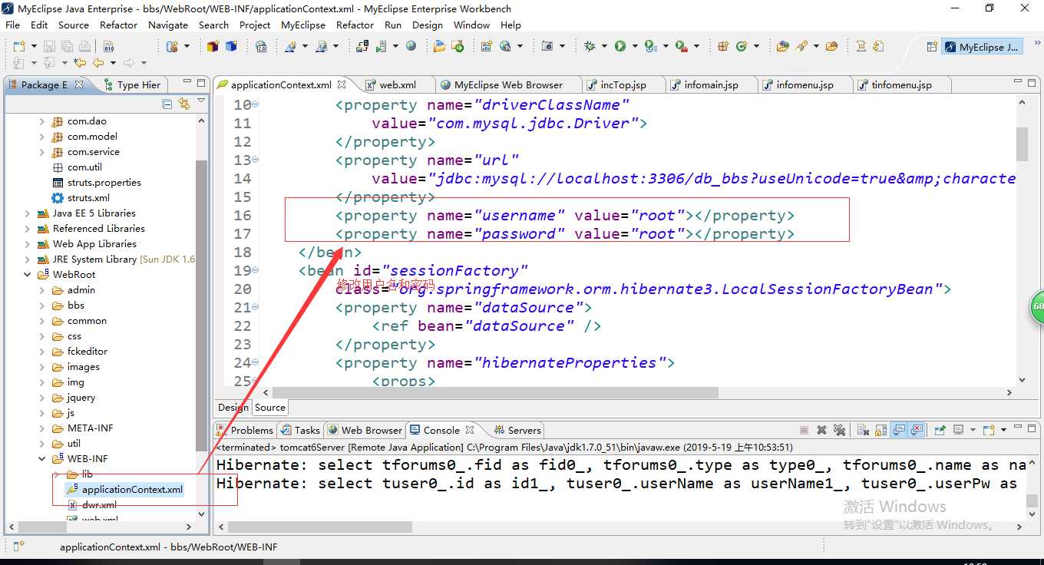The height and width of the screenshot is (565, 1044).
Task: Toggle Scroll Lock in Console toolbar
Action: pos(879,430)
